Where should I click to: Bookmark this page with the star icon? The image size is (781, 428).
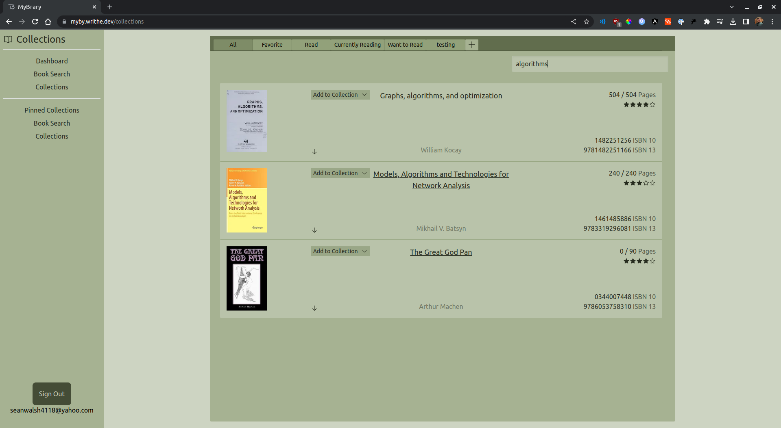586,22
